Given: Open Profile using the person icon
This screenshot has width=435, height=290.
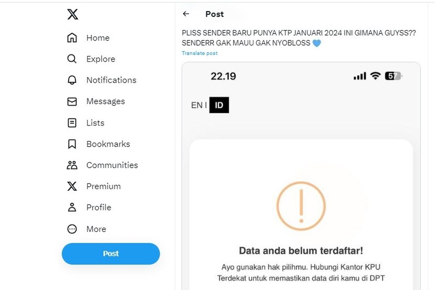Looking at the screenshot, I should [x=72, y=207].
